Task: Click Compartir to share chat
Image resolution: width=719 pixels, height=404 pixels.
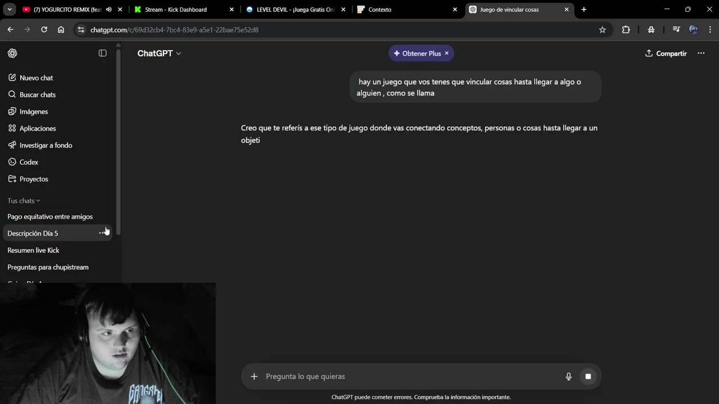Action: [x=666, y=53]
